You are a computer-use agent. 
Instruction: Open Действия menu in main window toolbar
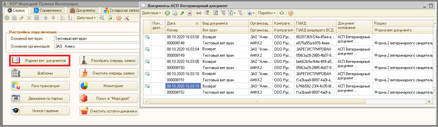[86, 18]
